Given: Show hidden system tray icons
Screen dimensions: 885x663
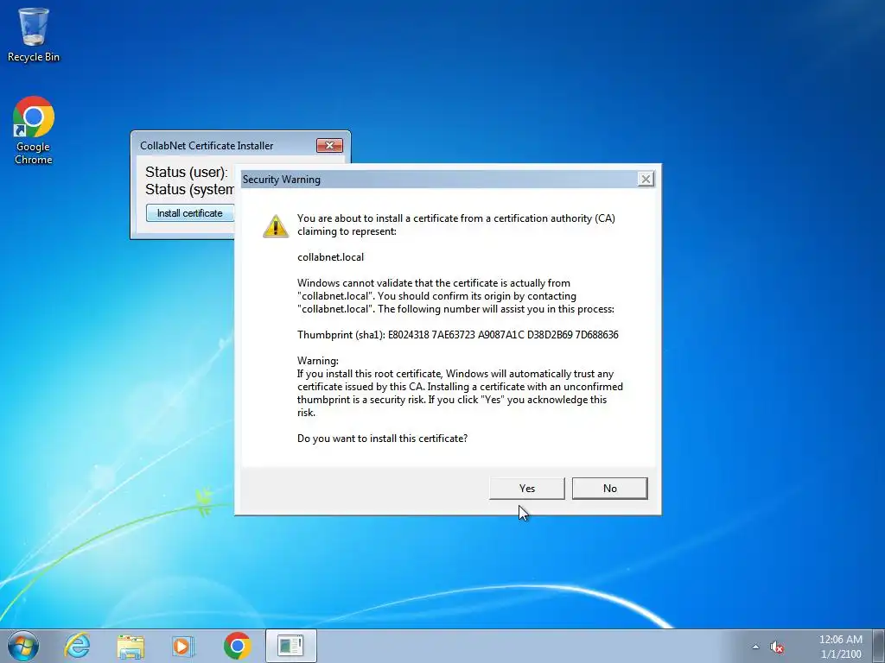Looking at the screenshot, I should tap(755, 647).
